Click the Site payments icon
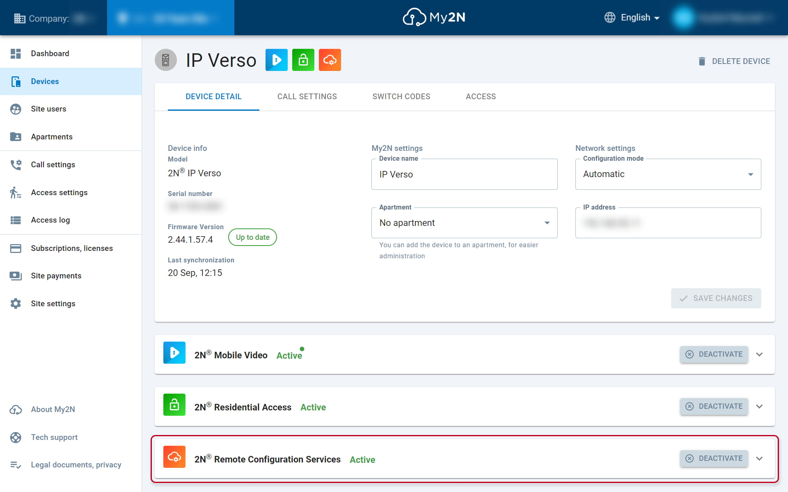The image size is (788, 492). (16, 276)
